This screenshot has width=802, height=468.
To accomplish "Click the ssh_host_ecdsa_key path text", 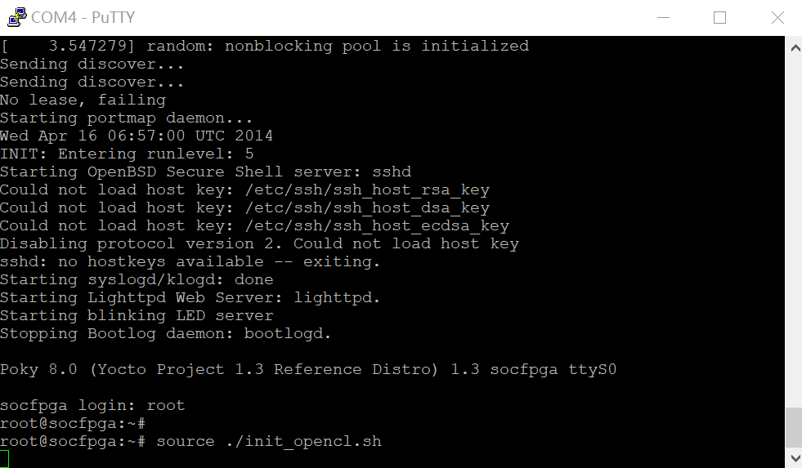I will [x=378, y=225].
